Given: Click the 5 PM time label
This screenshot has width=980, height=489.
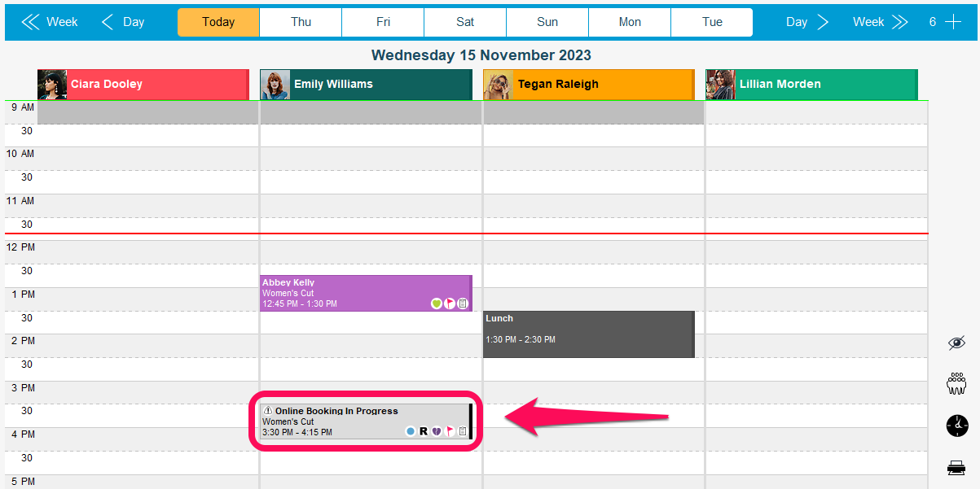Looking at the screenshot, I should click(x=22, y=481).
